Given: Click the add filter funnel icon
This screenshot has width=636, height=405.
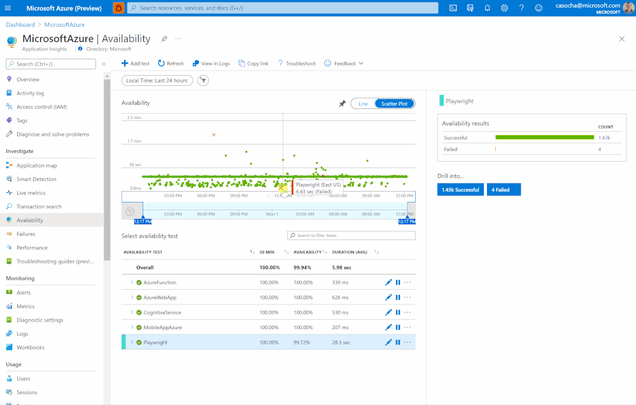Looking at the screenshot, I should click(x=203, y=80).
